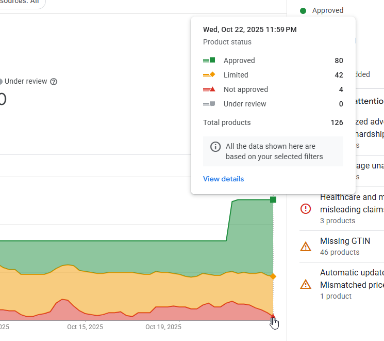Click the info icon in the tooltip notice

click(x=215, y=147)
